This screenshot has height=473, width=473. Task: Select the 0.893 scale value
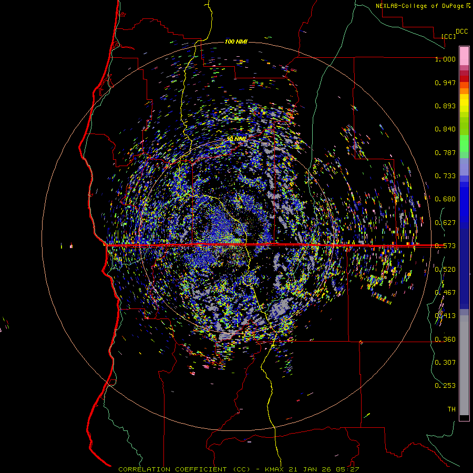coord(445,106)
